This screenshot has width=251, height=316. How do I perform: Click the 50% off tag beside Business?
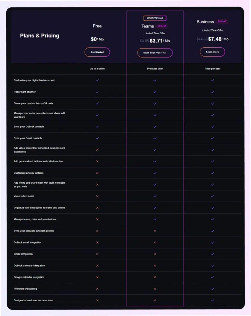coord(222,21)
